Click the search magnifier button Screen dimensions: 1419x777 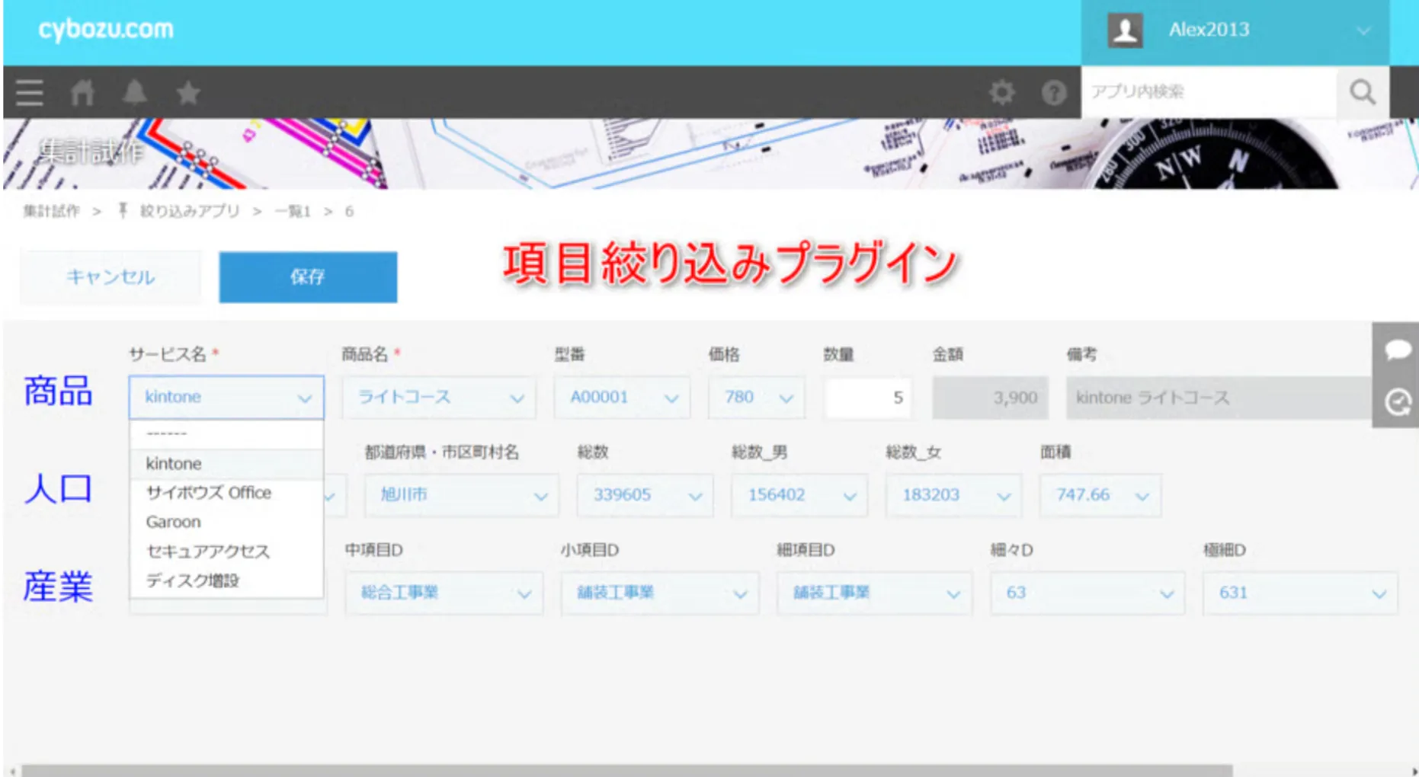coord(1363,92)
